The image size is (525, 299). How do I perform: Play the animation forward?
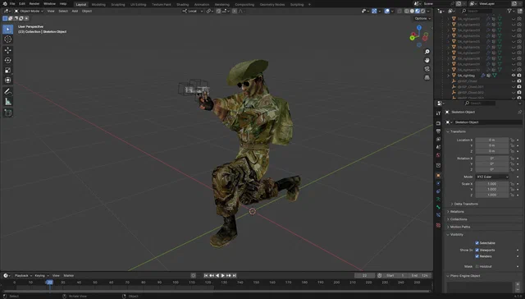(x=223, y=275)
